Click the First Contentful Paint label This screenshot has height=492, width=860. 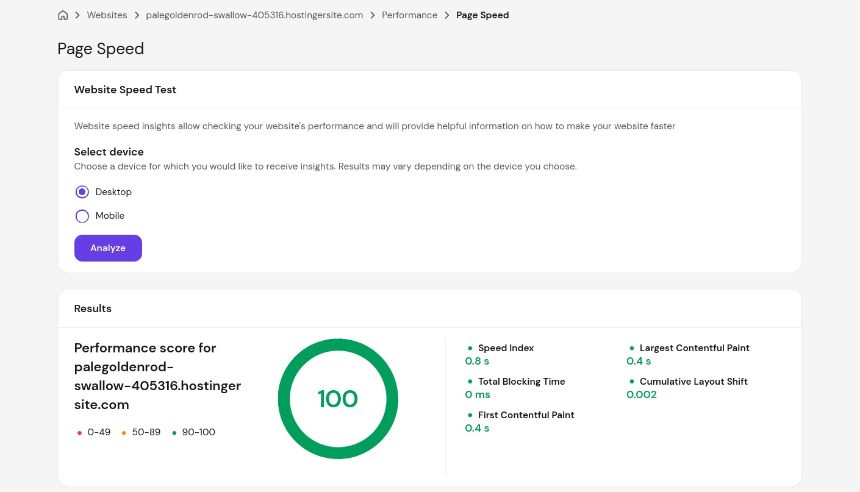[526, 415]
